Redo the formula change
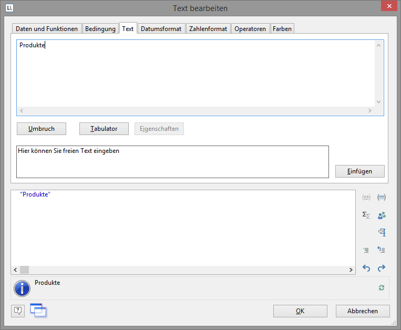The image size is (401, 330). [x=382, y=268]
